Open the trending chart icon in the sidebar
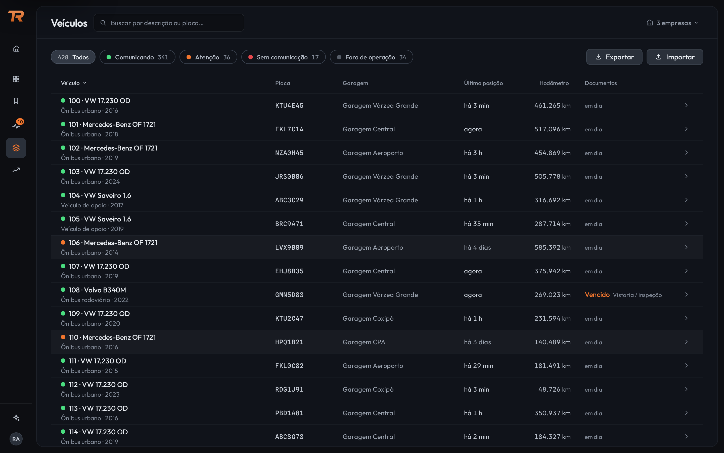Viewport: 724px width, 453px height. point(16,170)
